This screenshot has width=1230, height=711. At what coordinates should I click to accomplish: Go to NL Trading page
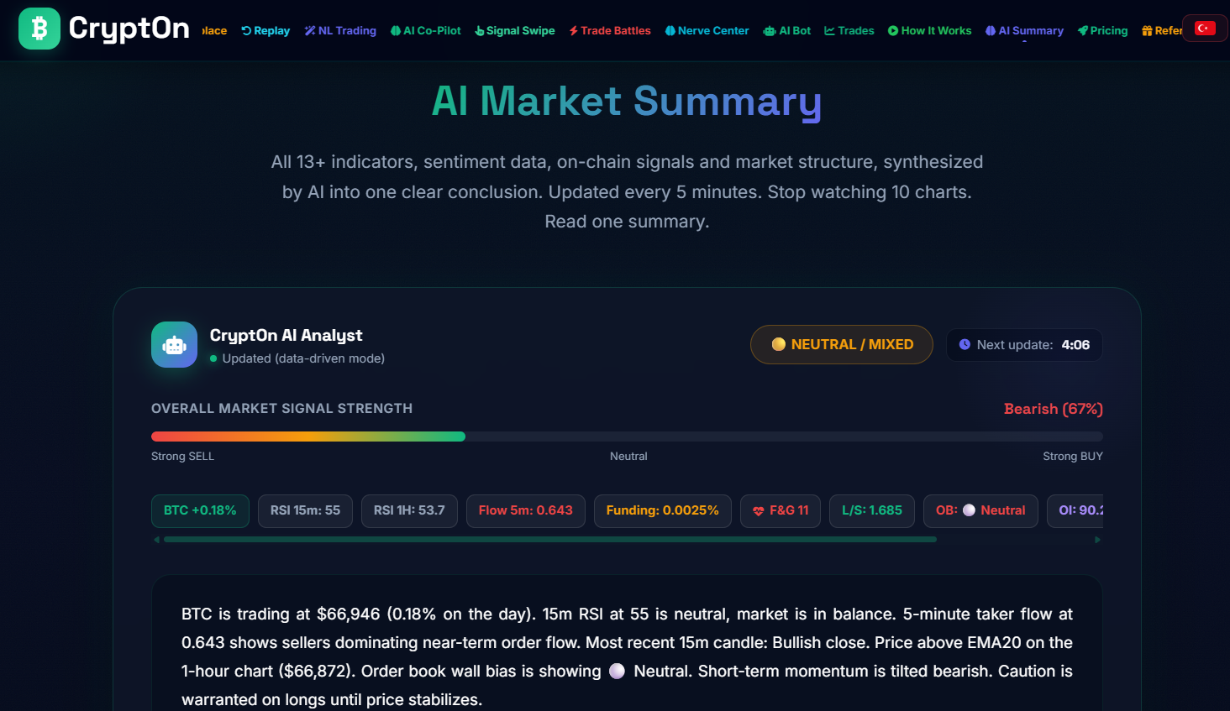(340, 31)
